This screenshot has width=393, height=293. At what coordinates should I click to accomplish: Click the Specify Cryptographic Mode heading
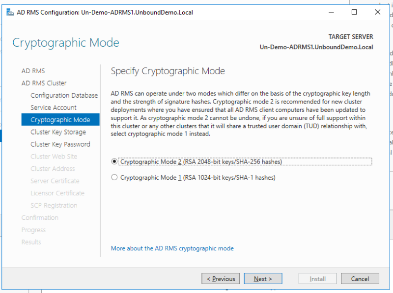click(x=168, y=71)
